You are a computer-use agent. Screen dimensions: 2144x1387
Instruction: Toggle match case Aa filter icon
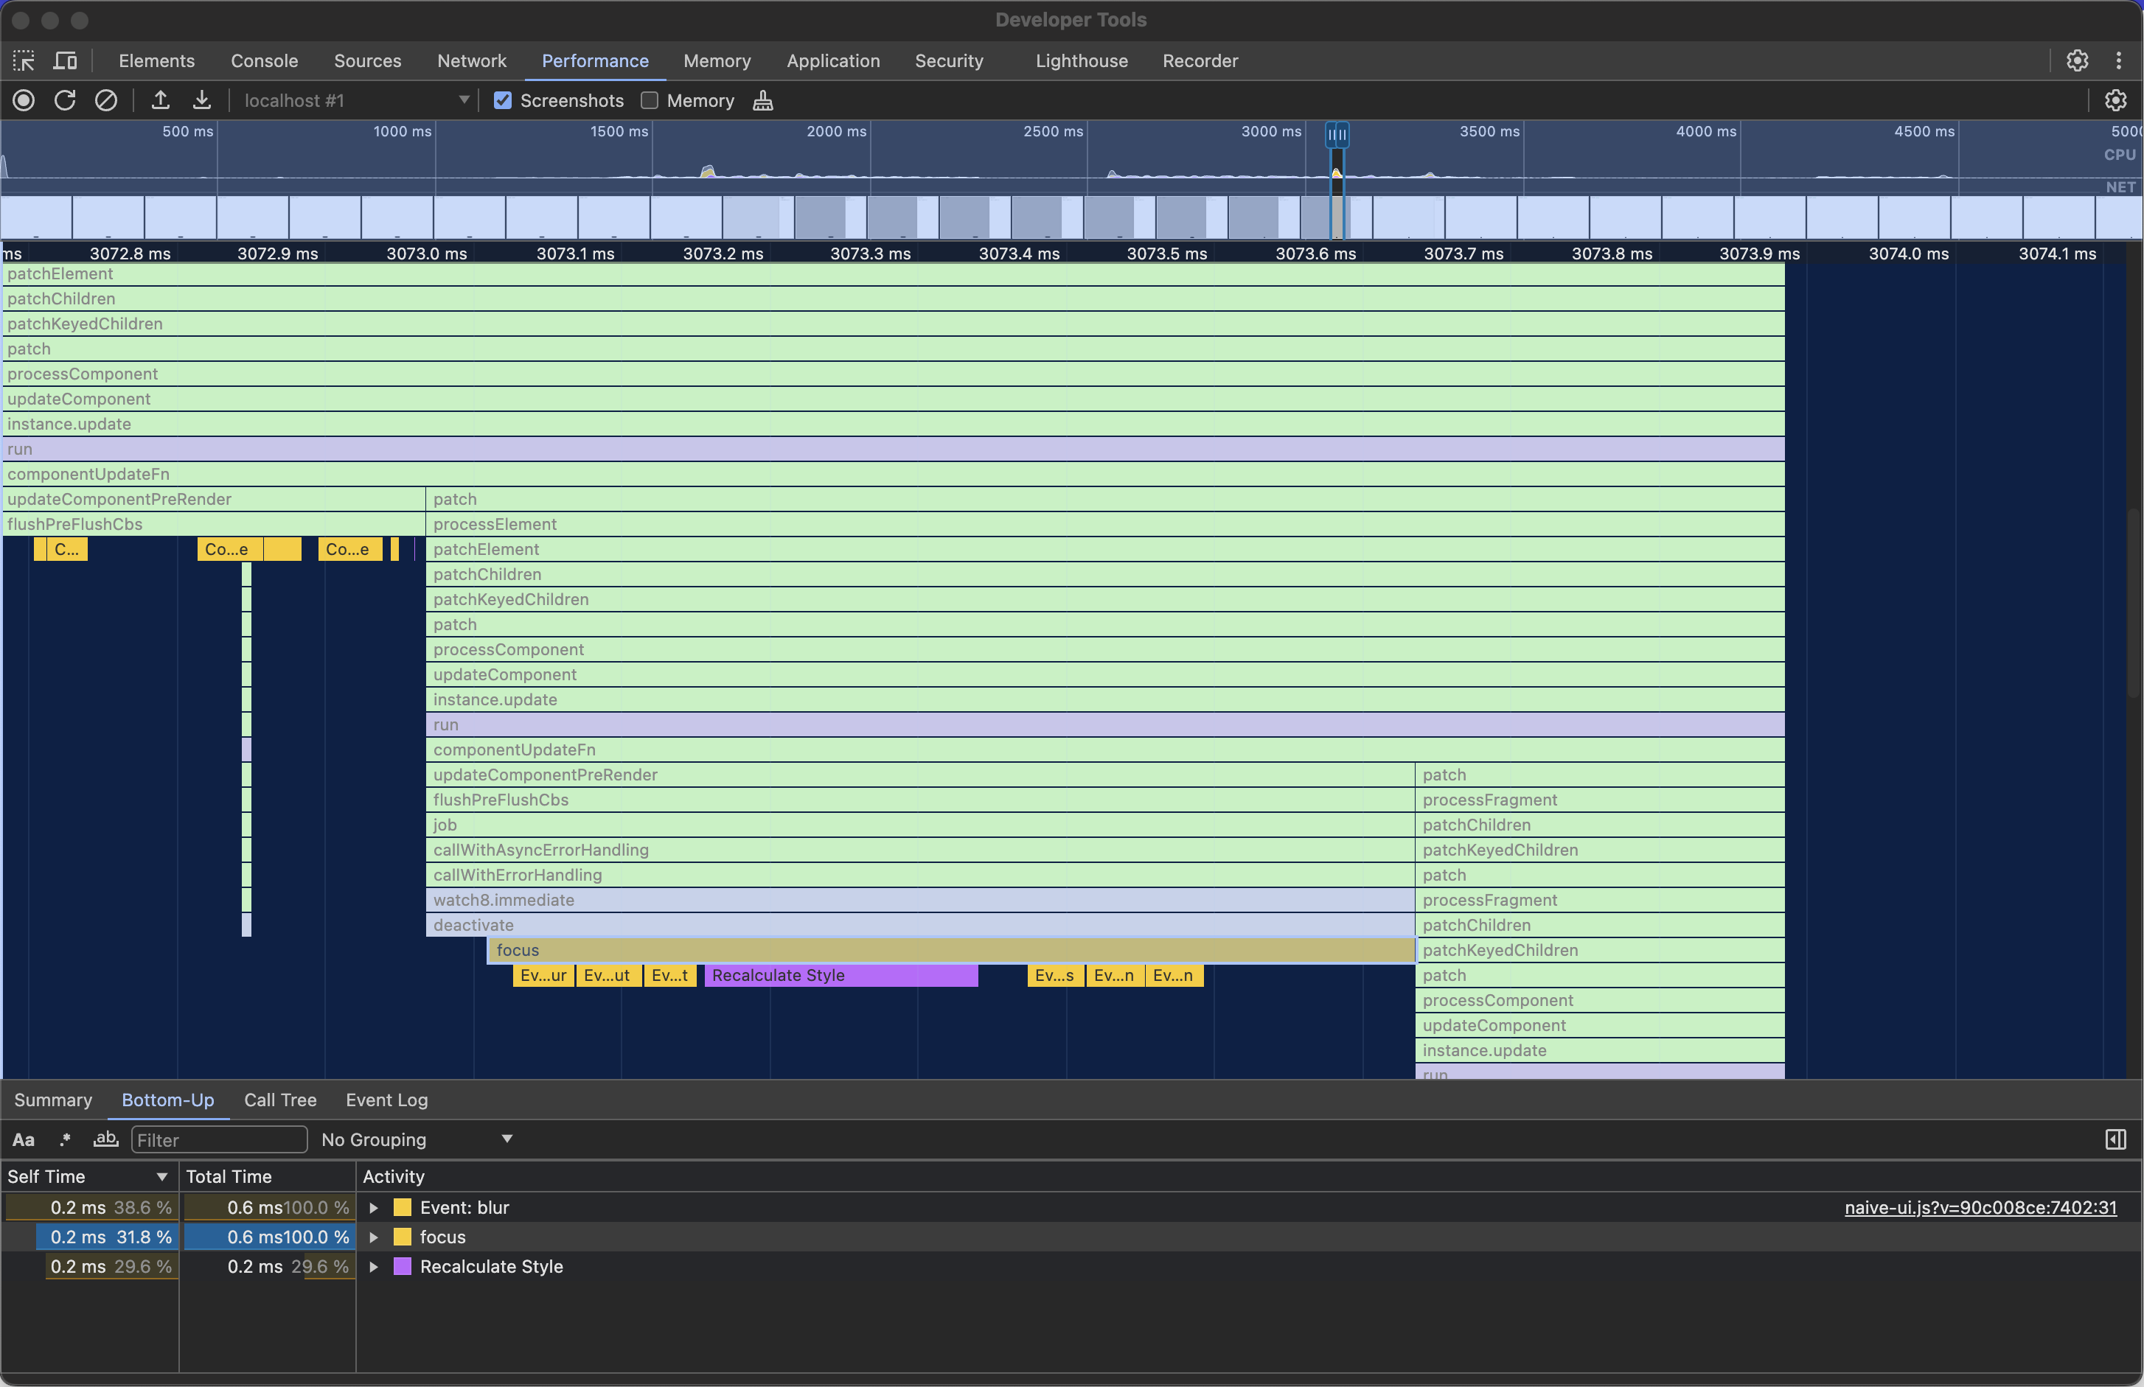pyautogui.click(x=24, y=1140)
